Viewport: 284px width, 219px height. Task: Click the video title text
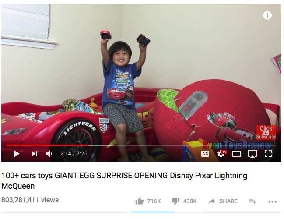(124, 181)
